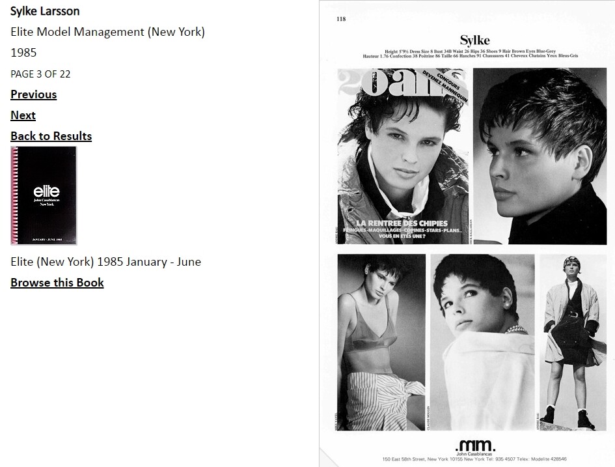
Task: Open the Next page link
Action: click(x=23, y=115)
